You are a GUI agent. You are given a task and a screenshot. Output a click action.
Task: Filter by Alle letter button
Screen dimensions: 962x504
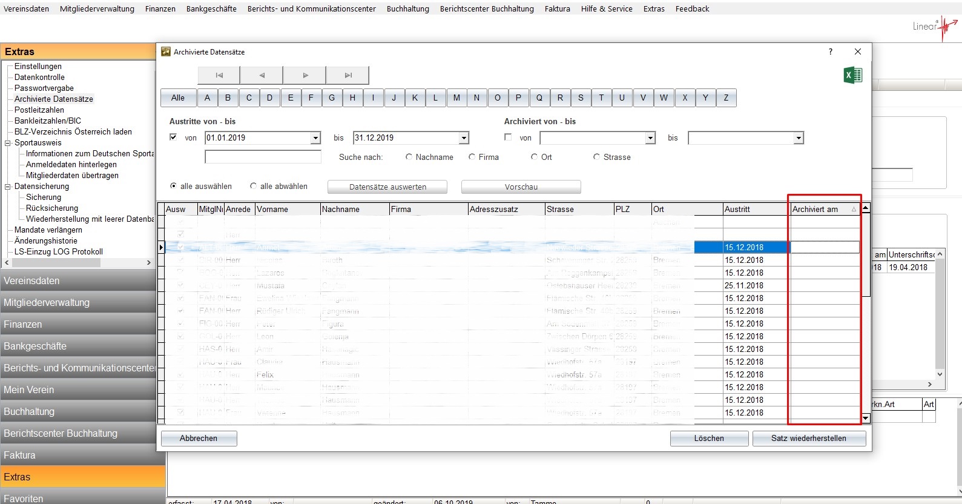(178, 98)
